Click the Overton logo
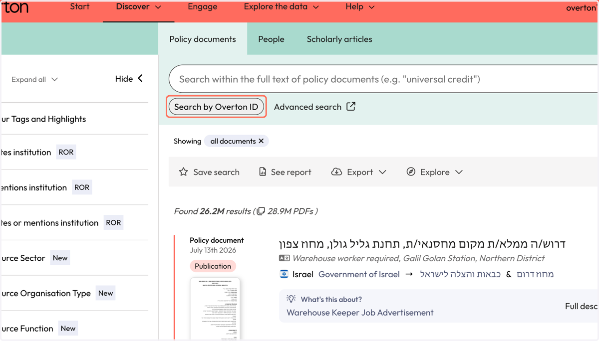 [15, 7]
